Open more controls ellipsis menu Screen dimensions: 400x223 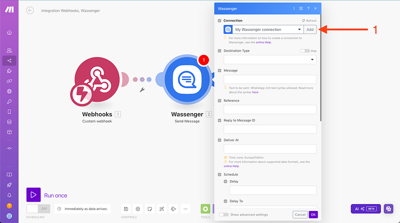[185, 209]
